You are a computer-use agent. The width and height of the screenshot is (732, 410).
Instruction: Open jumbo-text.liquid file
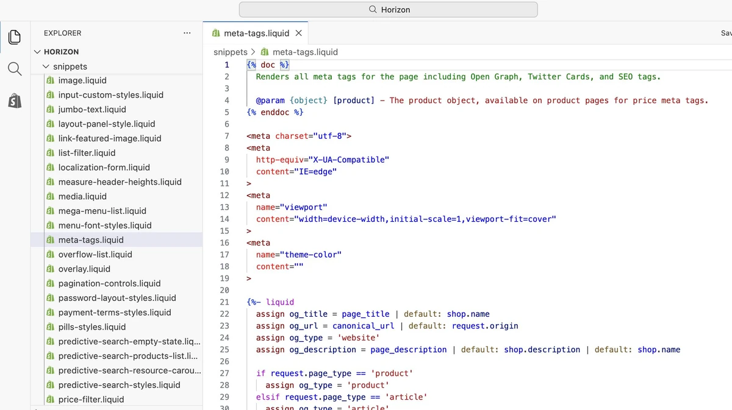point(92,110)
